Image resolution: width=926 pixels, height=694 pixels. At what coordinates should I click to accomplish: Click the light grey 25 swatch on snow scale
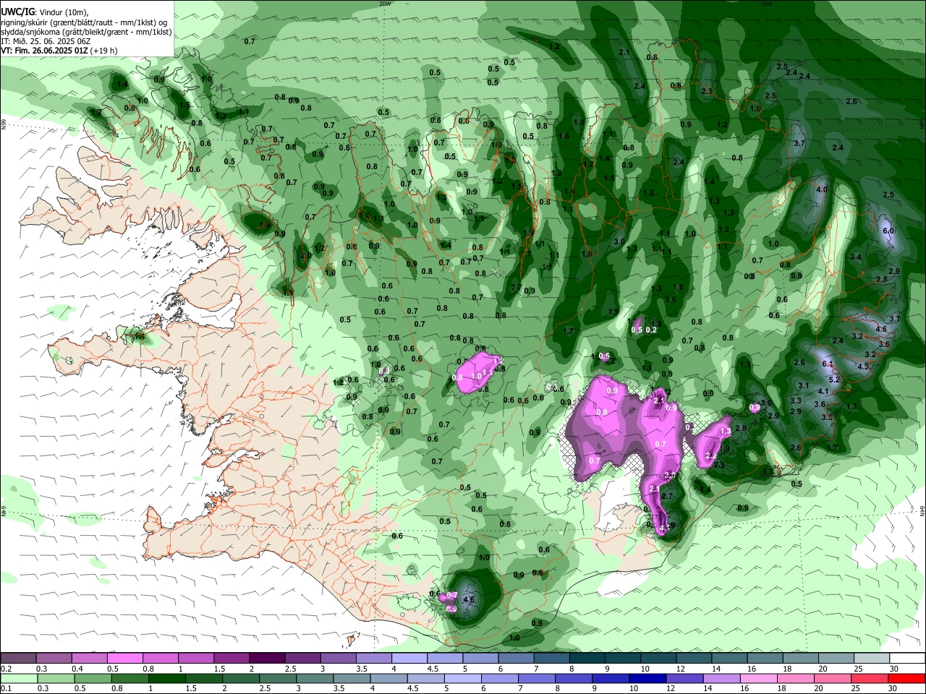pos(870,659)
